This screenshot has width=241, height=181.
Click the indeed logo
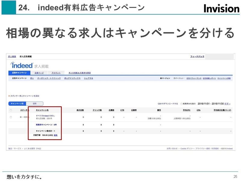[22, 65]
